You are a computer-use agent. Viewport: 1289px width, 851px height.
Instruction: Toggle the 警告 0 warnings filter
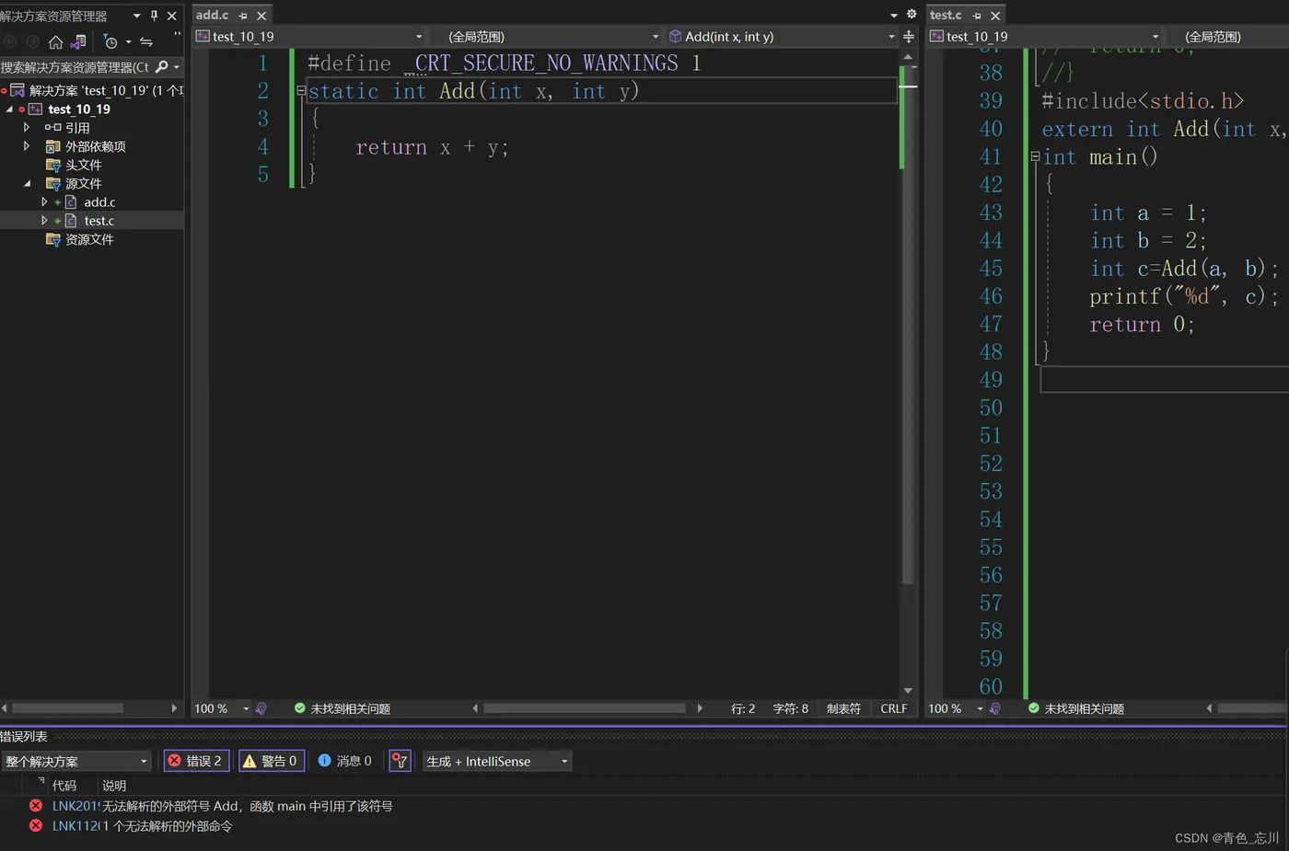[271, 761]
